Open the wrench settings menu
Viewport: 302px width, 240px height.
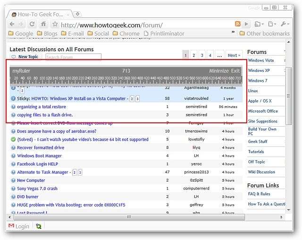[285, 24]
